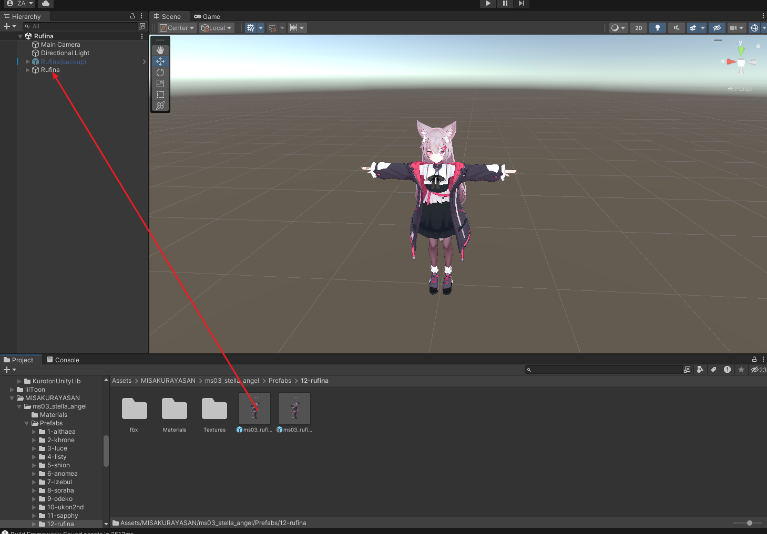Open the Console tab

click(x=63, y=360)
